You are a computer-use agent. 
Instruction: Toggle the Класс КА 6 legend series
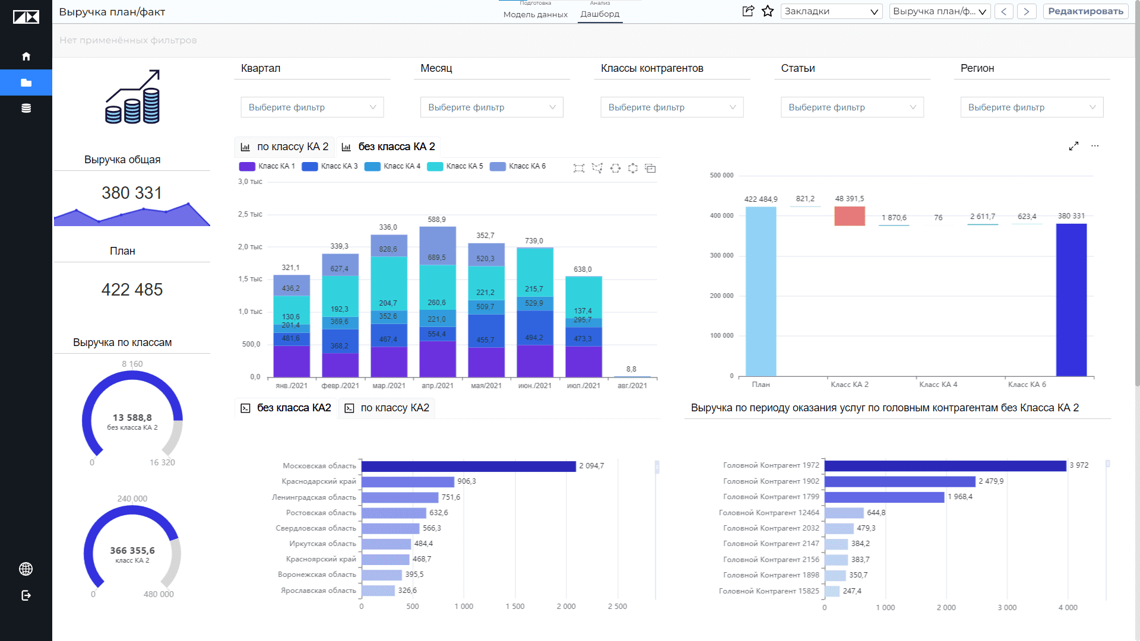tap(518, 166)
